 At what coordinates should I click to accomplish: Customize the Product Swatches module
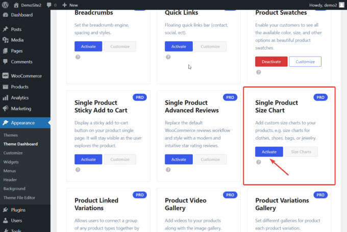[x=305, y=62]
